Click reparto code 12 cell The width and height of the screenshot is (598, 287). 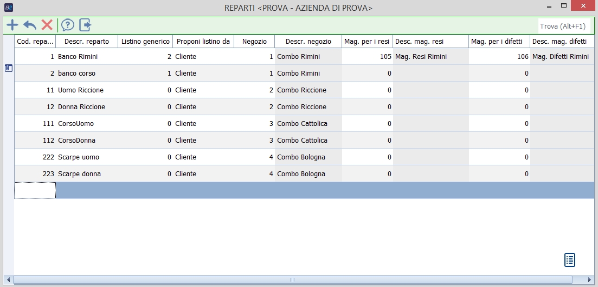pos(35,107)
